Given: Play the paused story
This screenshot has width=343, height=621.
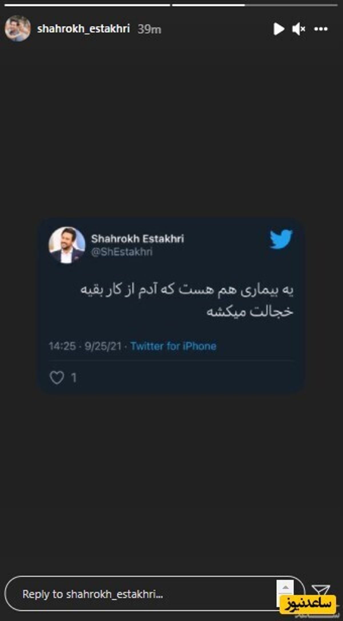Looking at the screenshot, I should 279,29.
